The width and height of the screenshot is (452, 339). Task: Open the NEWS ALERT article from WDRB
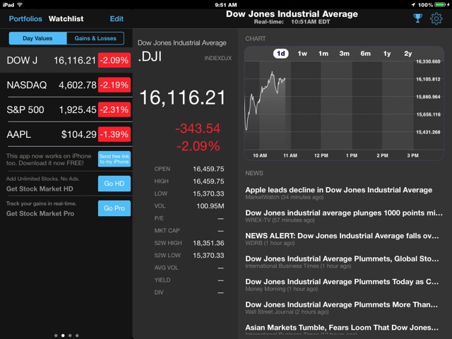pyautogui.click(x=342, y=239)
